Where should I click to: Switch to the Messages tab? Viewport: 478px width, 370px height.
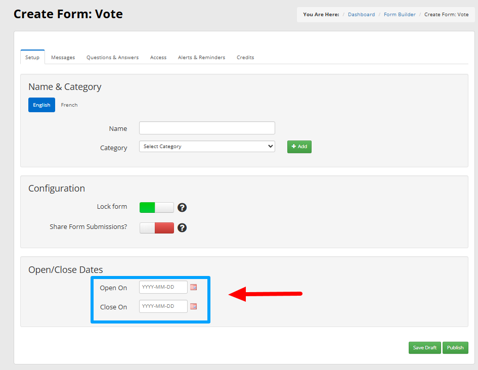[x=63, y=57]
